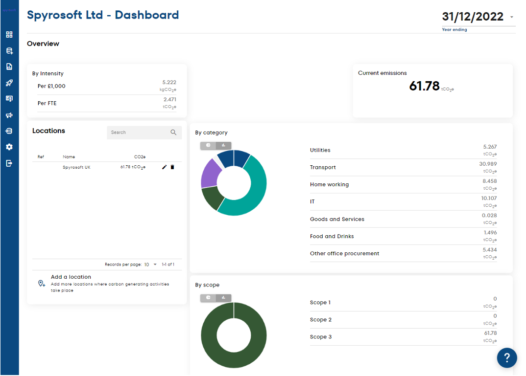Delete the Spyrosoft UK location
526x376 pixels.
[x=172, y=167]
